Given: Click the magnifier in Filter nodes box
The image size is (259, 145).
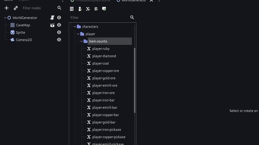Looking at the screenshot, I should [x=59, y=8].
